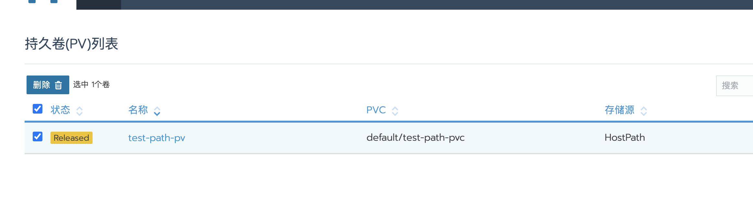Uncheck the test-path-pv row checkbox

pyautogui.click(x=38, y=136)
